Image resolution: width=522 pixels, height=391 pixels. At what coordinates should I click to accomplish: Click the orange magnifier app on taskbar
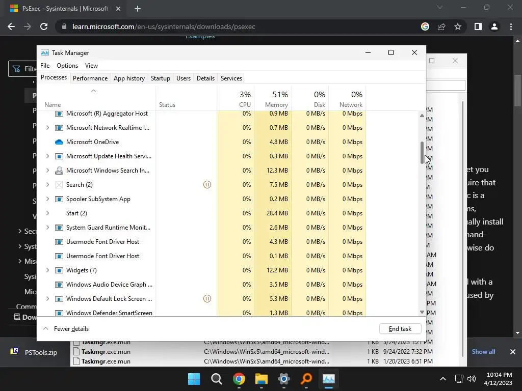point(306,379)
